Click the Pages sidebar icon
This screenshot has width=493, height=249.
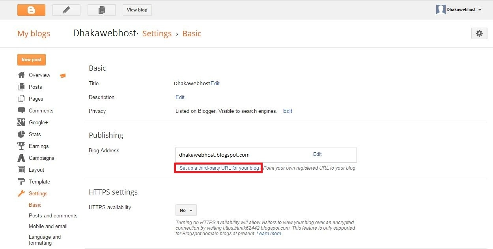point(21,99)
